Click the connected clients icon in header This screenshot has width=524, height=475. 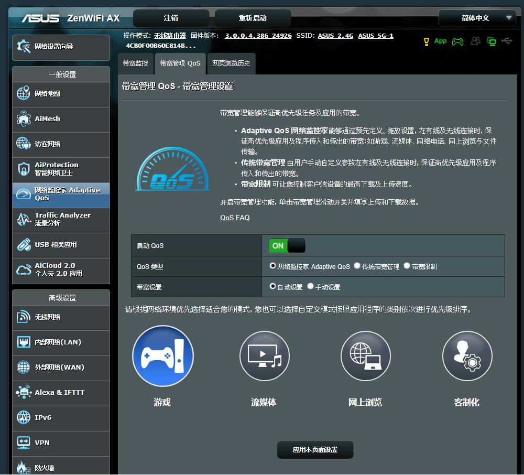pyautogui.click(x=493, y=41)
